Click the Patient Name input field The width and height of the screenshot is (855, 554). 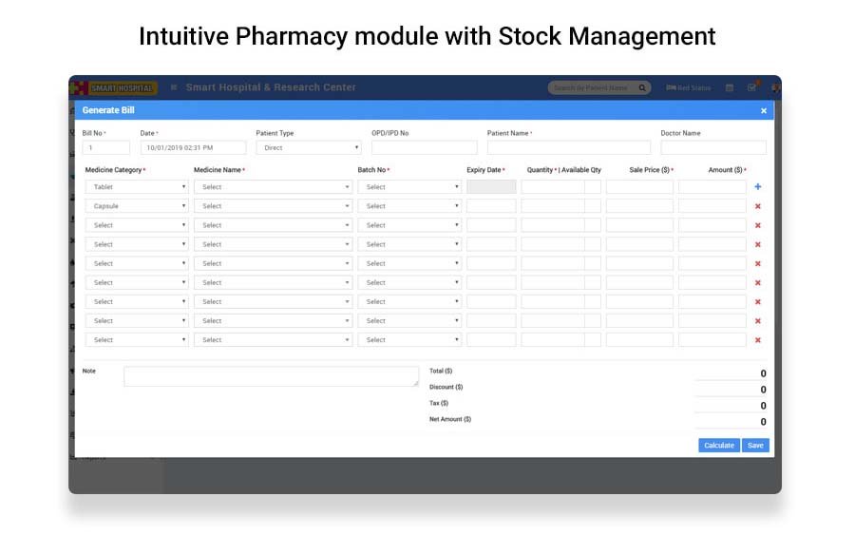point(568,148)
